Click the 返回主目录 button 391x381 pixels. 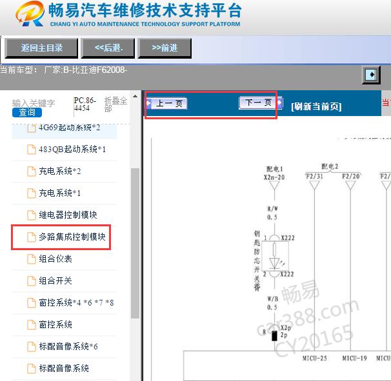click(41, 48)
